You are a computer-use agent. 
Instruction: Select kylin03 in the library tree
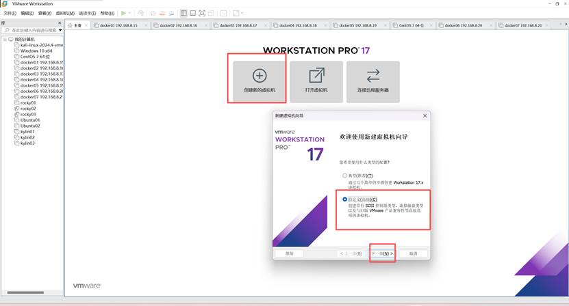click(25, 143)
